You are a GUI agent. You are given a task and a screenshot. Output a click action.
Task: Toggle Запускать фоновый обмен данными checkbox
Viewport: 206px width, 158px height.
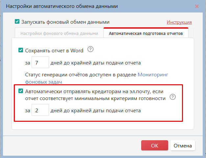click(17, 21)
